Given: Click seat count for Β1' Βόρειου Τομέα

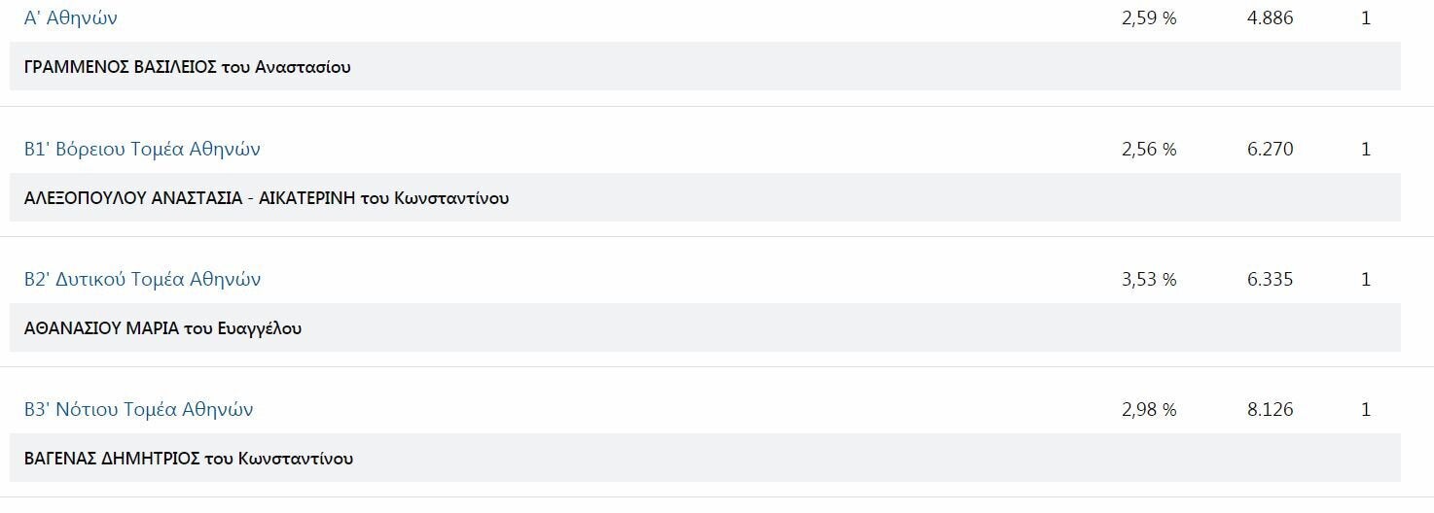Looking at the screenshot, I should click(1366, 149).
